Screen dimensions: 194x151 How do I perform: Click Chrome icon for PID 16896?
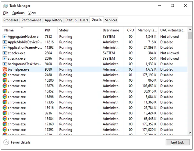coord(5,97)
